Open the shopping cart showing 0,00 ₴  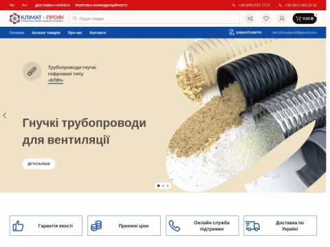coord(305,19)
